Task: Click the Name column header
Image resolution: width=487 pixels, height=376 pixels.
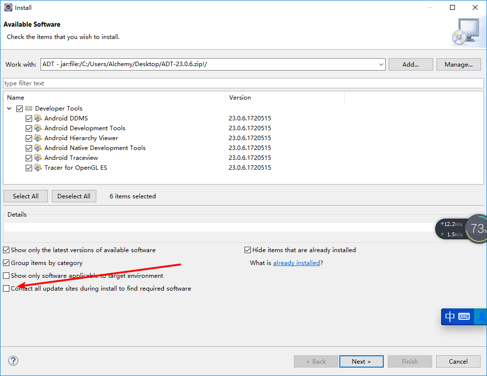Action: click(114, 97)
